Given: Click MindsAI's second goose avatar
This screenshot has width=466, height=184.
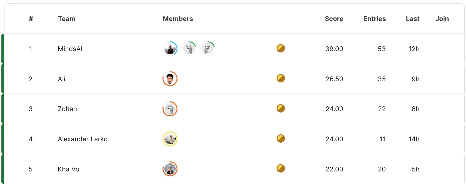Looking at the screenshot, I should point(189,49).
